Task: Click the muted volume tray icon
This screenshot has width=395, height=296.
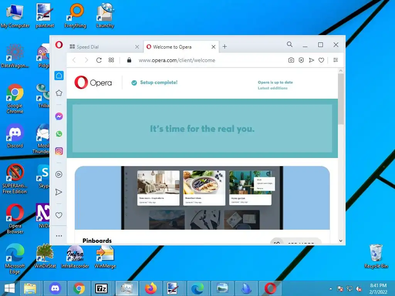Action: coord(359,289)
